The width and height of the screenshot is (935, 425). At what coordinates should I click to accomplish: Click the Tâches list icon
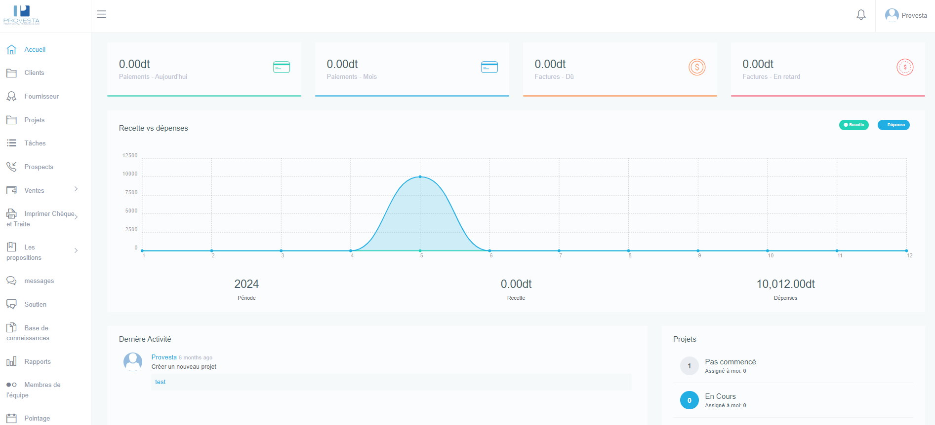(11, 143)
